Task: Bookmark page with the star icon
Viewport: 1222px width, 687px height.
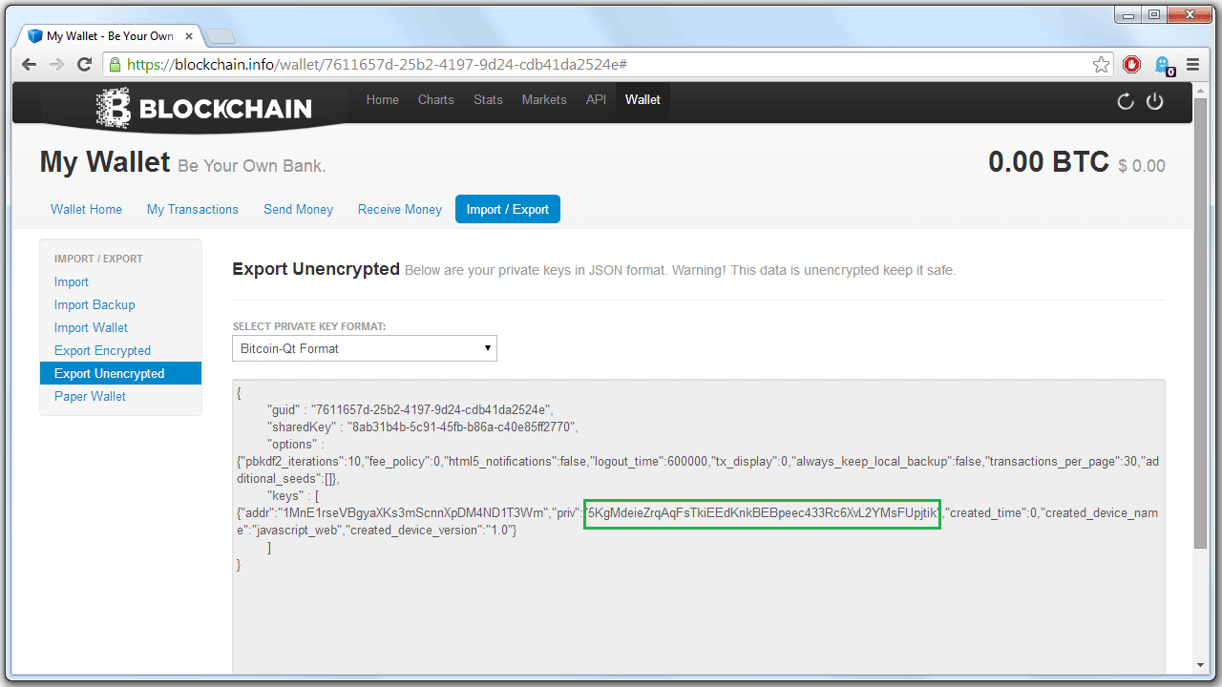Action: 1101,65
